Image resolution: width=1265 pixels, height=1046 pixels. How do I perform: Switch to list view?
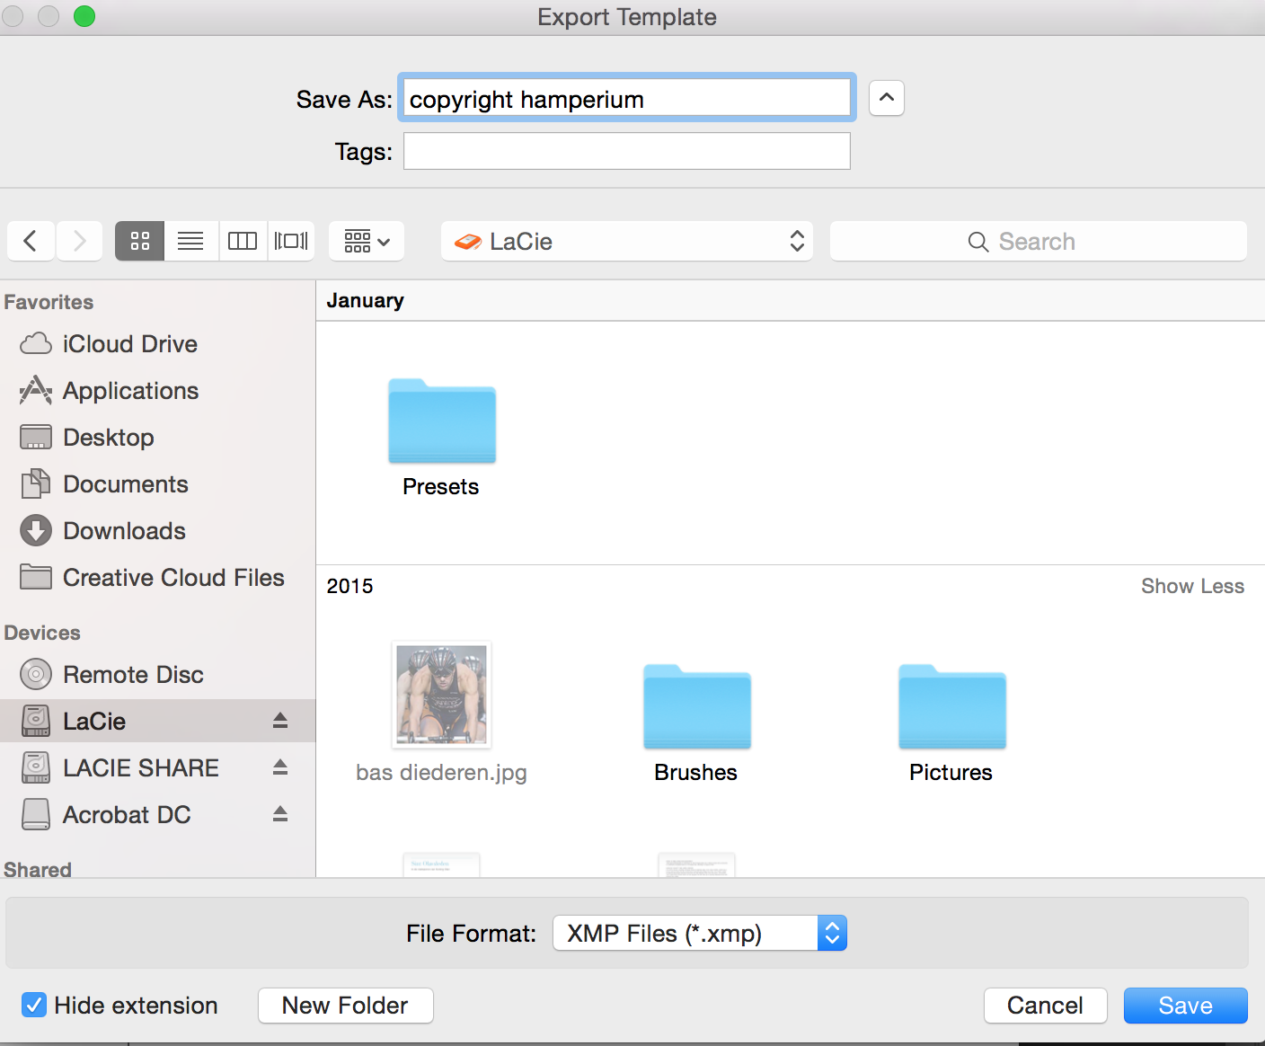[x=190, y=241]
